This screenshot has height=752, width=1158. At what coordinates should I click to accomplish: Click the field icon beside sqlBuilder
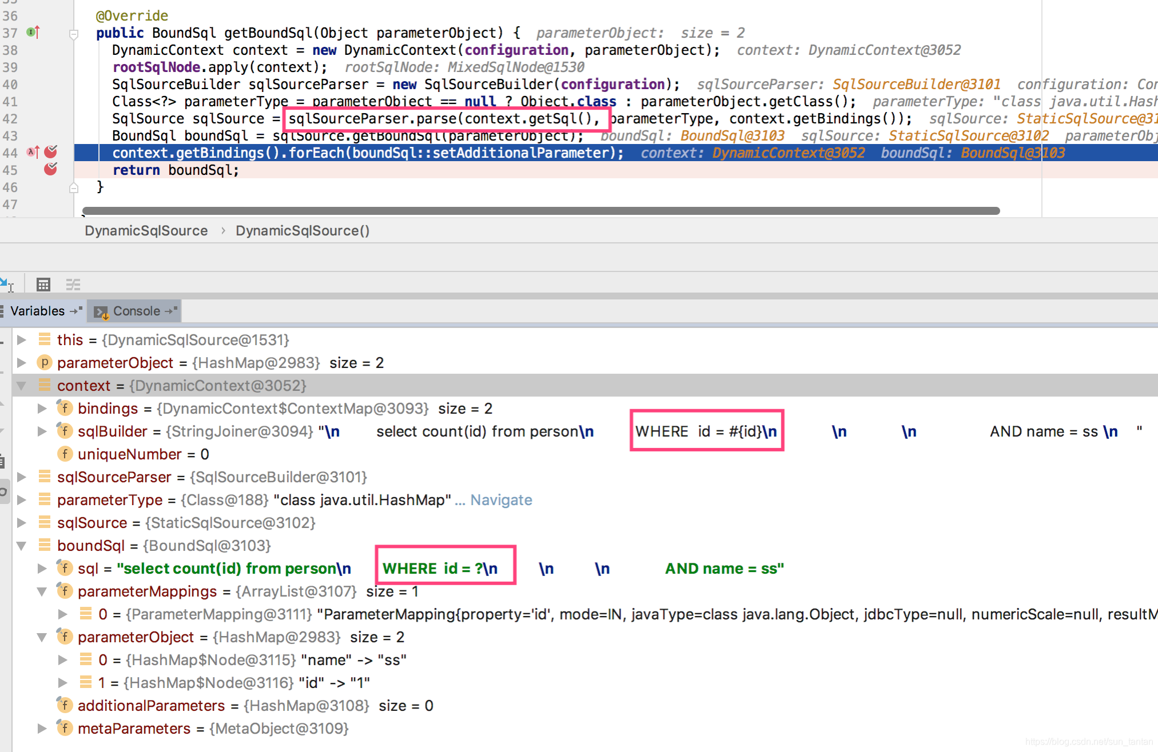coord(65,431)
